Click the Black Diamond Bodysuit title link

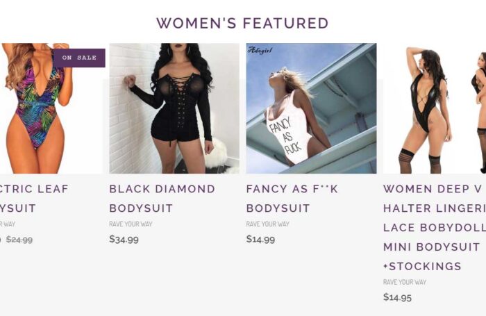pyautogui.click(x=162, y=199)
